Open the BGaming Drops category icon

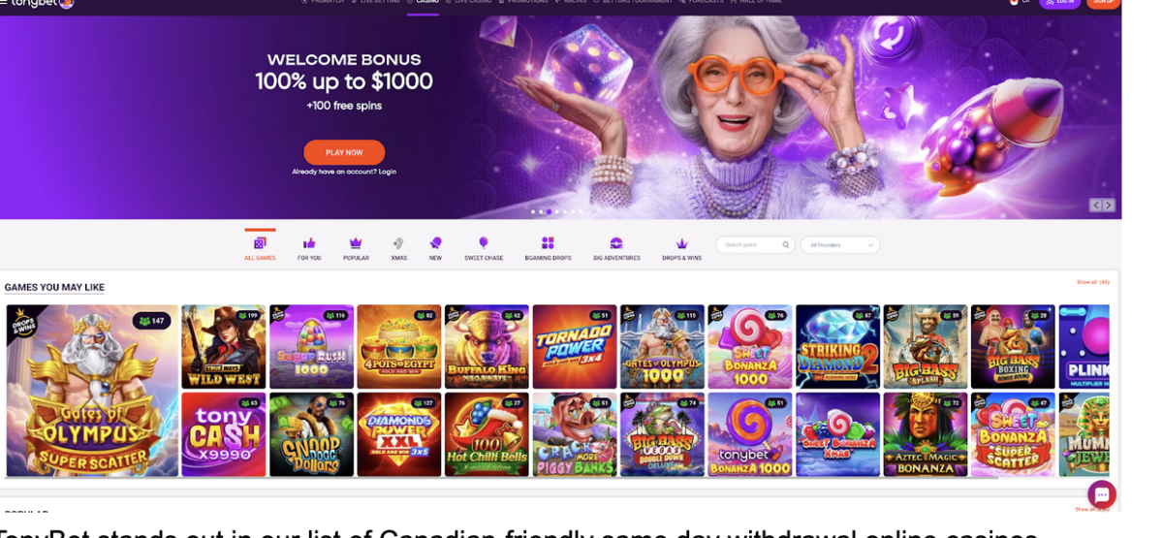(548, 243)
